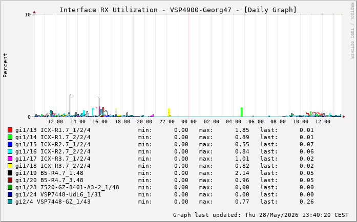
Task: Click max value 0.55 for gi1/15
Action: (242, 144)
